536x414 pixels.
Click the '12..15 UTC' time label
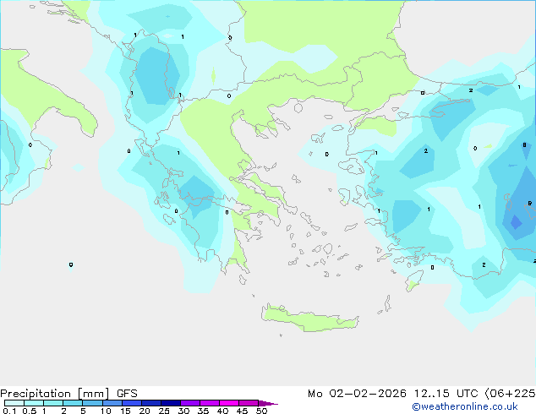click(x=446, y=394)
